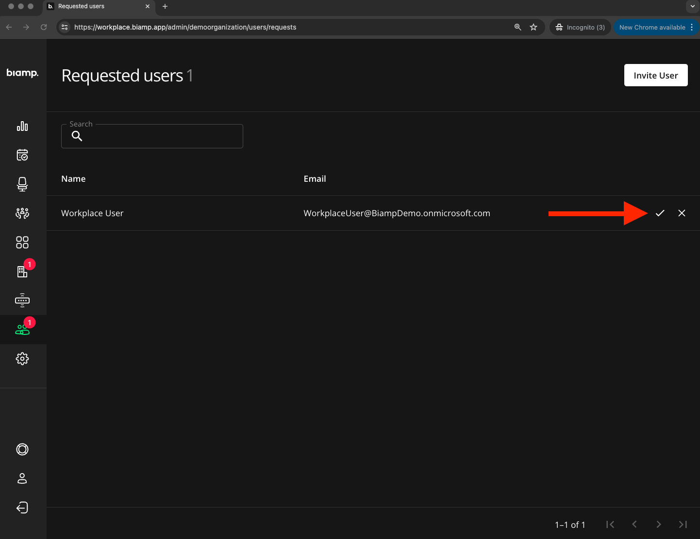Open a new browser tab
This screenshot has height=539, width=700.
[165, 6]
